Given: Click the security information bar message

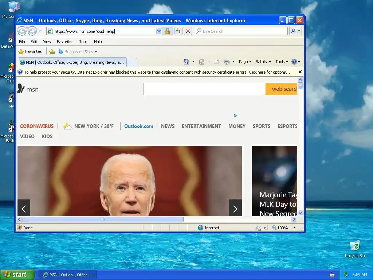Looking at the screenshot, I should pyautogui.click(x=157, y=72).
